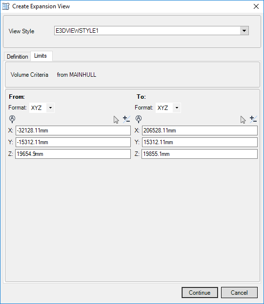The width and height of the screenshot is (264, 304).
Task: Close the Create Expansion View dialog
Action: [256, 6]
